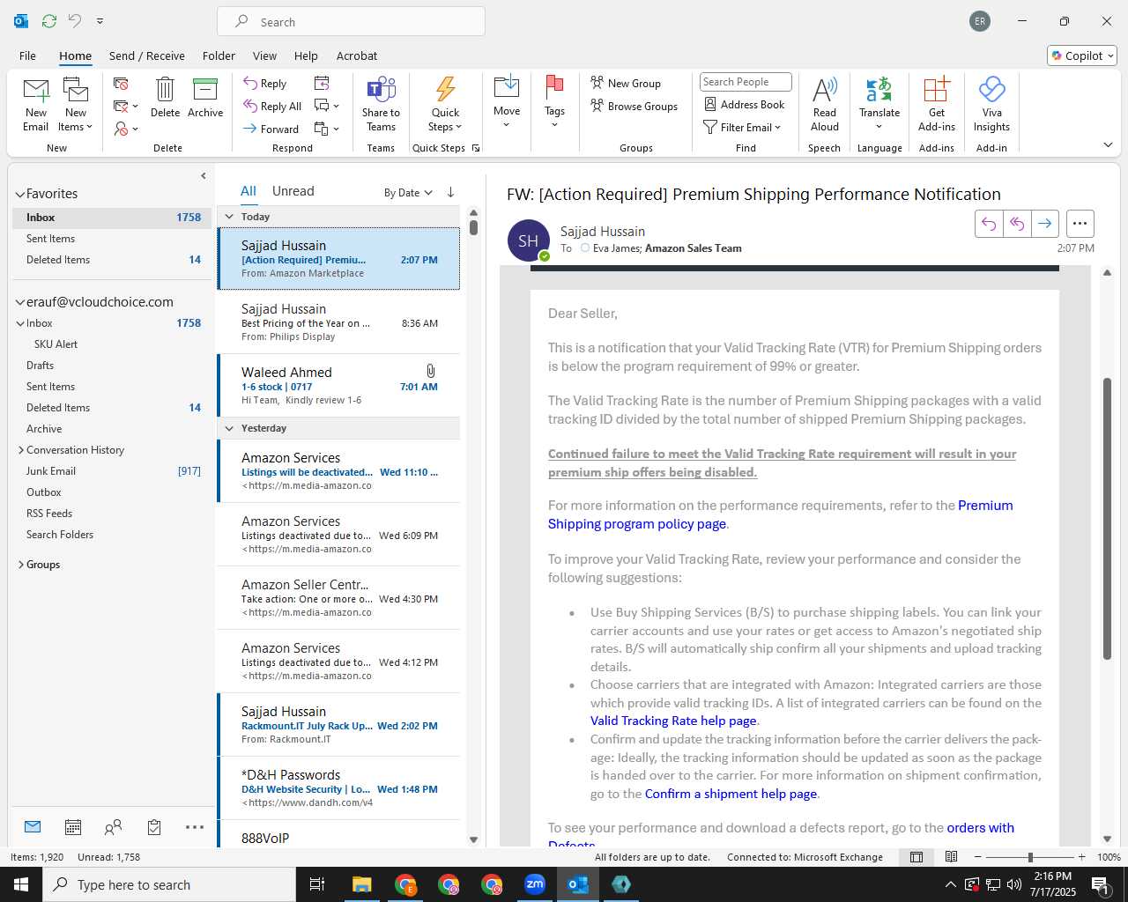Switch to People view icon
1128x902 pixels.
pyautogui.click(x=113, y=827)
